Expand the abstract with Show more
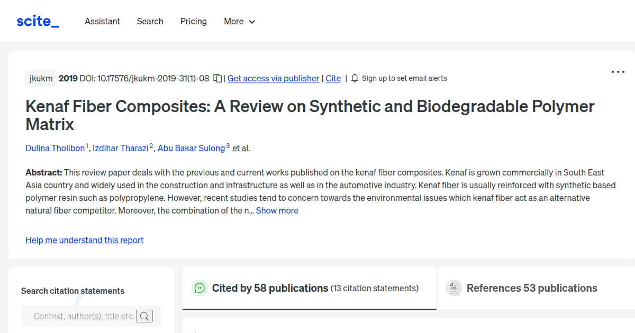 click(277, 210)
